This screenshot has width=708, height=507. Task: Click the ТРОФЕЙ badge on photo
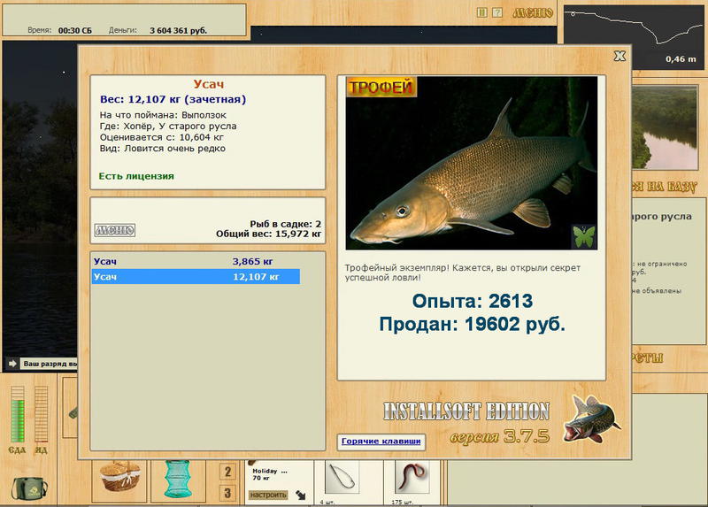(x=381, y=87)
